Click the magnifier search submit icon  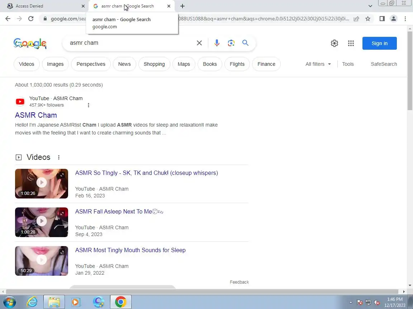coord(245,43)
